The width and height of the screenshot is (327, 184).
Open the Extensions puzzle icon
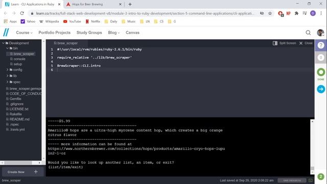296,13
